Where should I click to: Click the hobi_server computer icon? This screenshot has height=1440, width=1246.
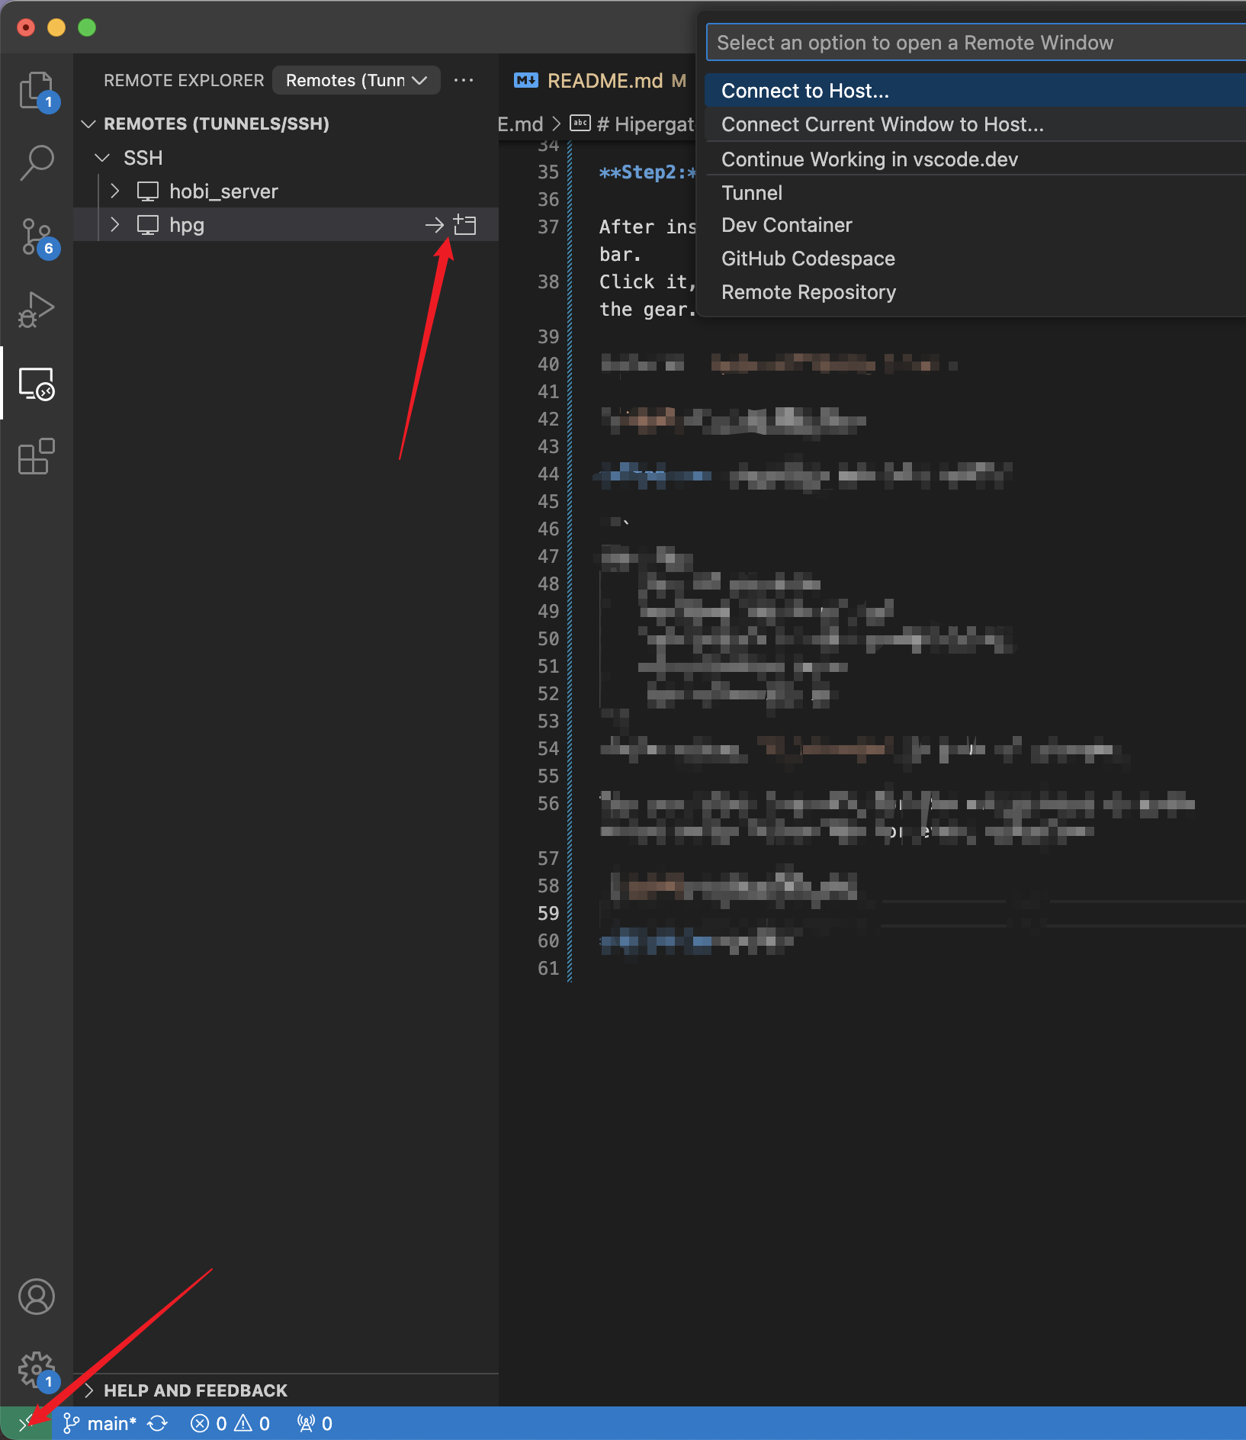pyautogui.click(x=147, y=191)
